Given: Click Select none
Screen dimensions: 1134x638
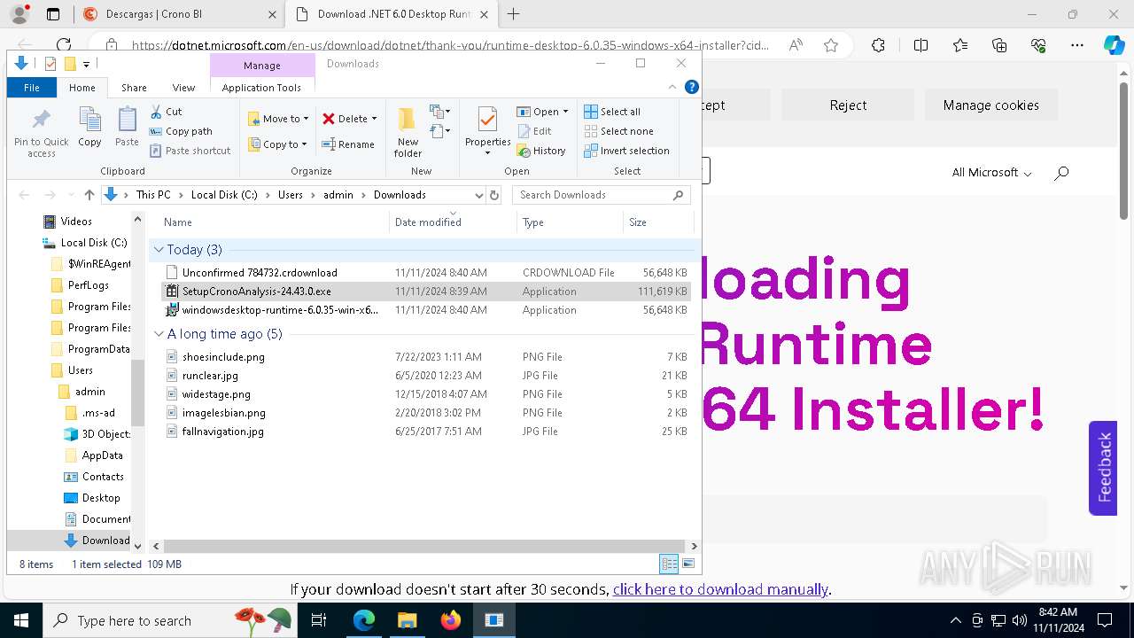Looking at the screenshot, I should pyautogui.click(x=618, y=131).
